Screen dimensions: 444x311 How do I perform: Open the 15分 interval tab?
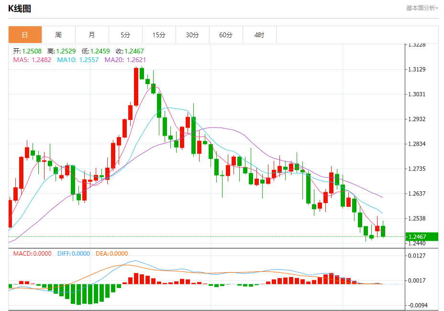[159, 35]
